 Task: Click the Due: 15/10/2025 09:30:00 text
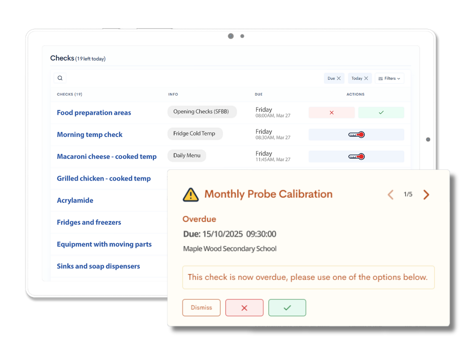230,234
